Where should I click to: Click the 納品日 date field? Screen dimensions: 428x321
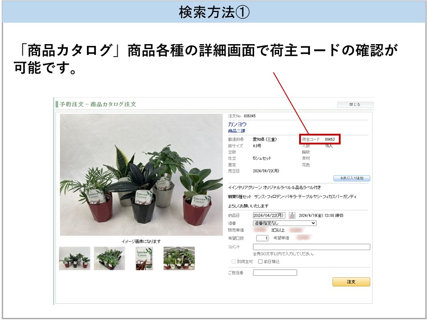coord(269,215)
